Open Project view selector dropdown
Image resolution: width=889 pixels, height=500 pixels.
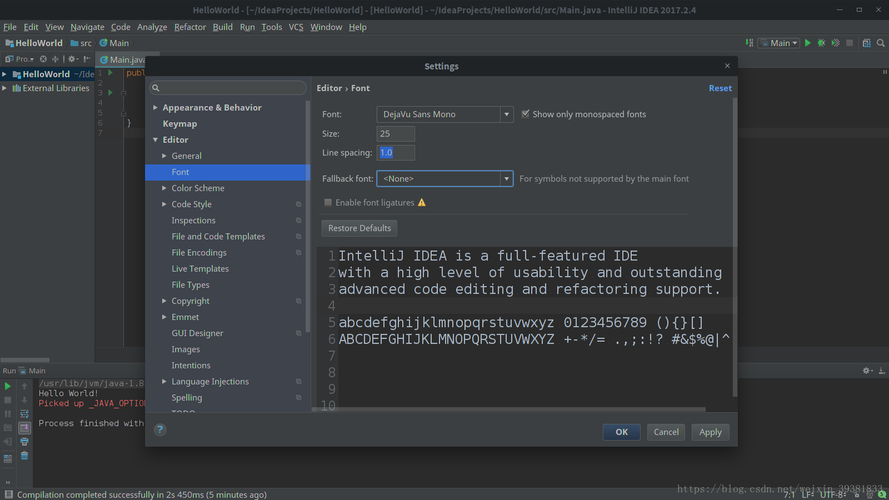[20, 59]
